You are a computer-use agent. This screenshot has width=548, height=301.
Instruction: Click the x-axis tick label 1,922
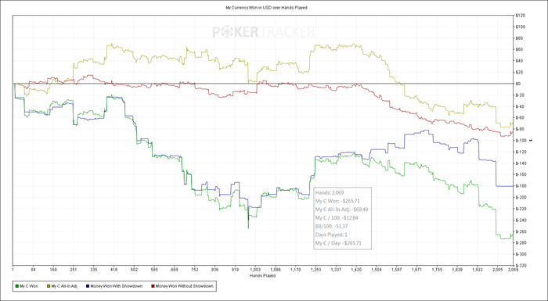[478, 270]
